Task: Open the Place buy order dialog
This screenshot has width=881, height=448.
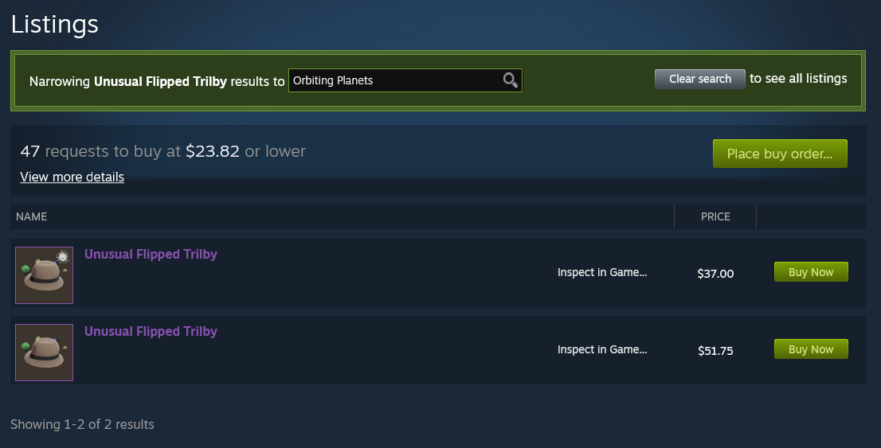Action: (x=780, y=154)
